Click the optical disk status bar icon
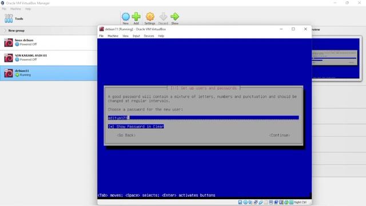 [x=245, y=202]
